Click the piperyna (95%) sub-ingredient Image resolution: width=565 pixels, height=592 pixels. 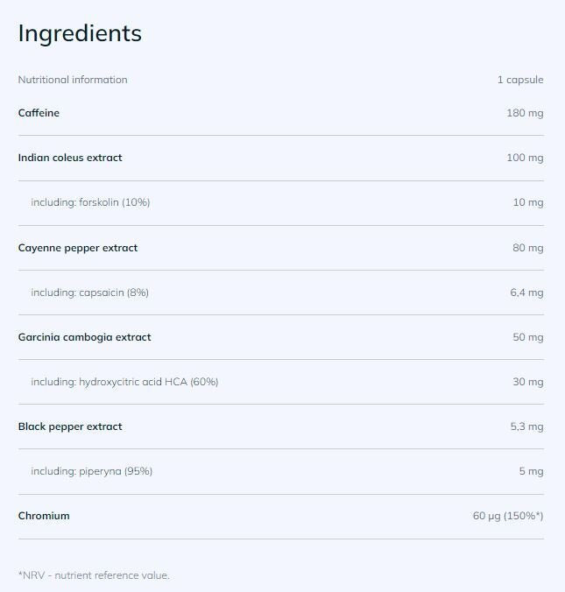(91, 471)
